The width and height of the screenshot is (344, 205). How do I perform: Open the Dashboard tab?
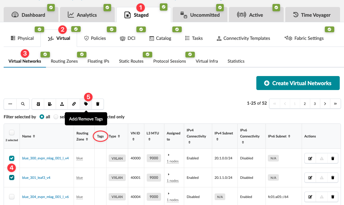coord(31,15)
